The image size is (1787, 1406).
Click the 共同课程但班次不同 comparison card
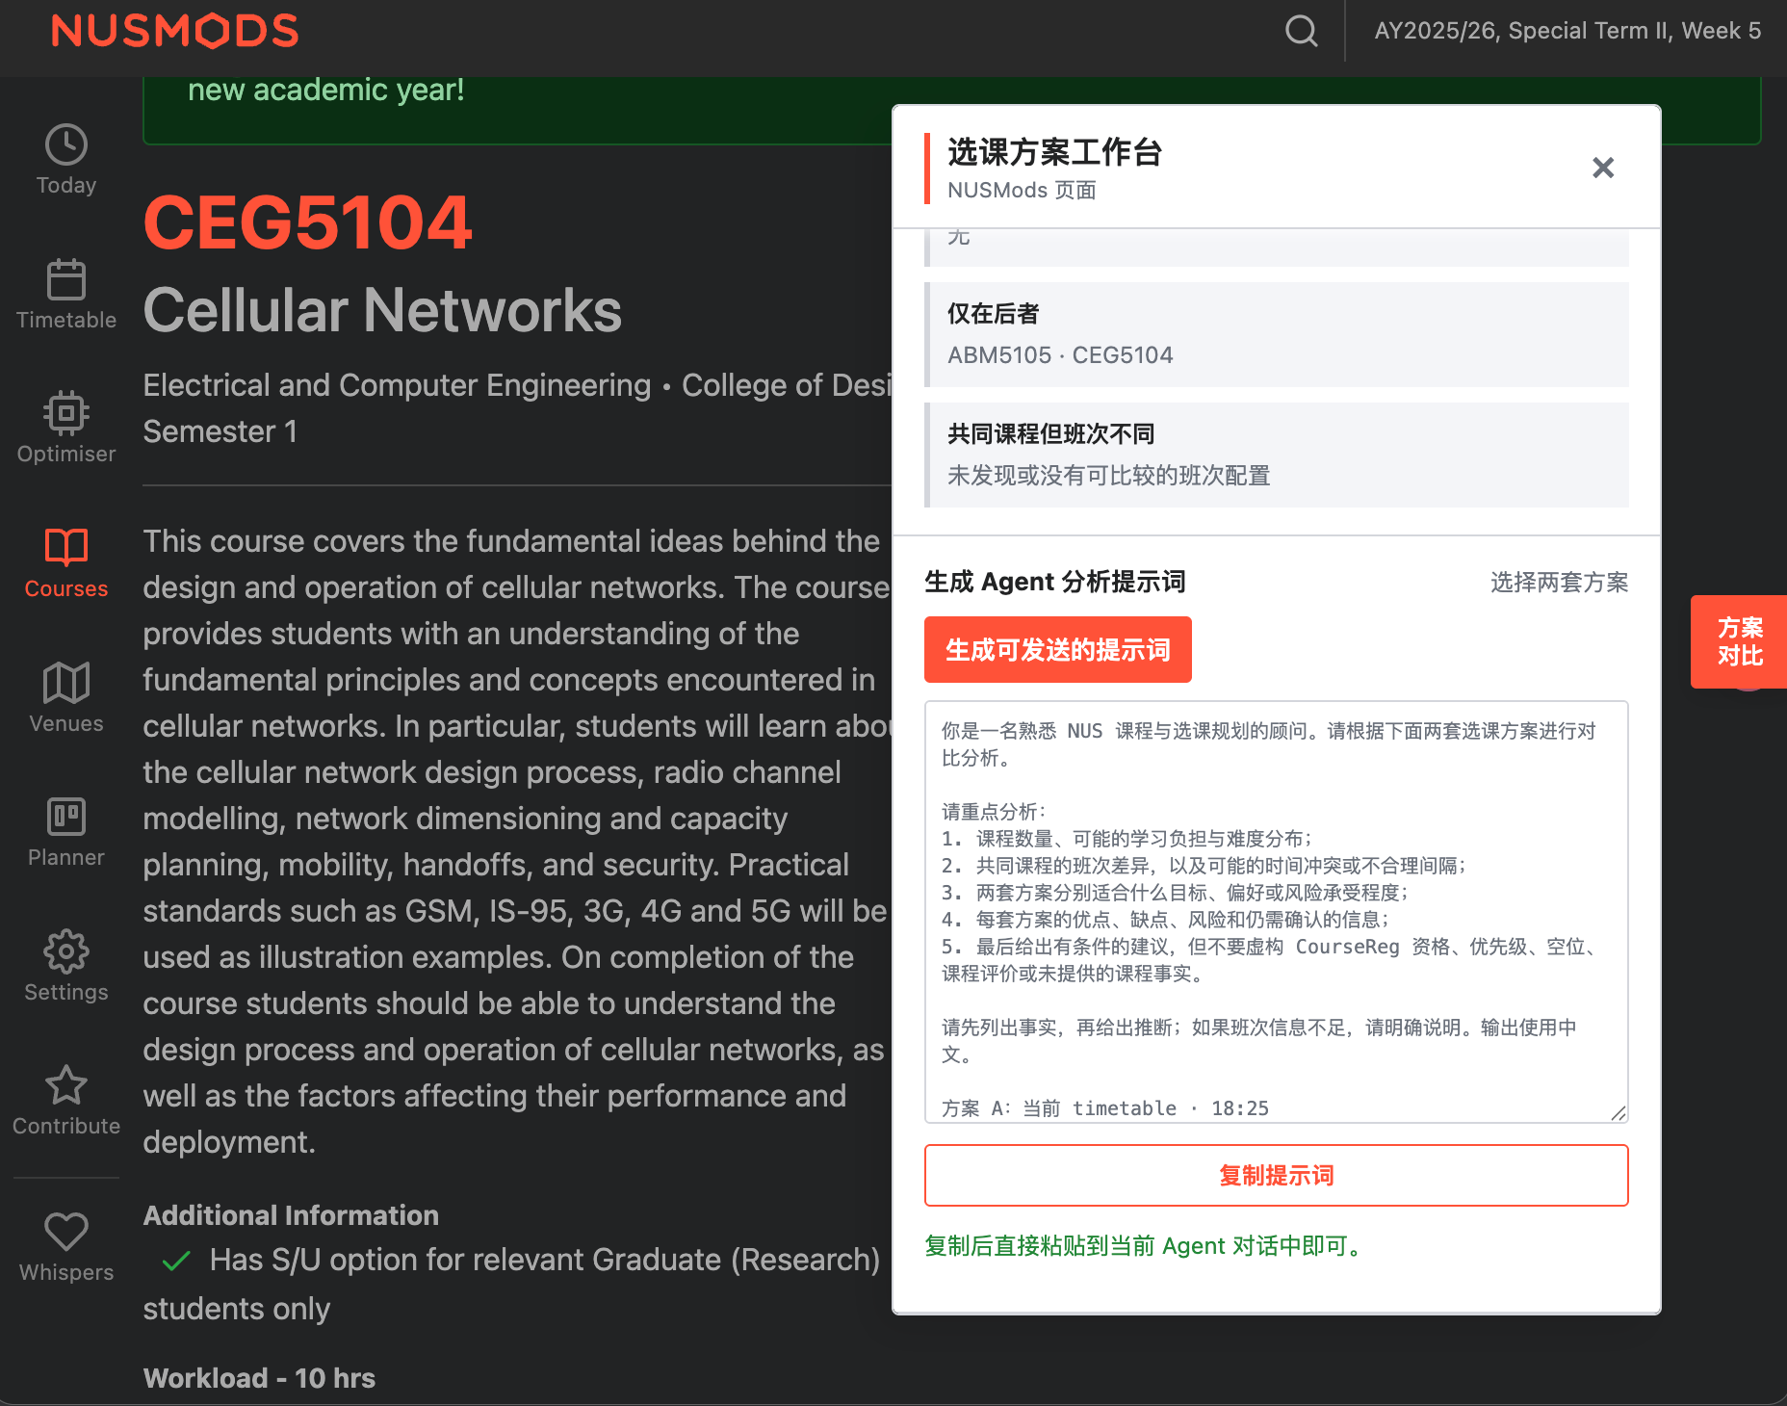click(x=1277, y=455)
